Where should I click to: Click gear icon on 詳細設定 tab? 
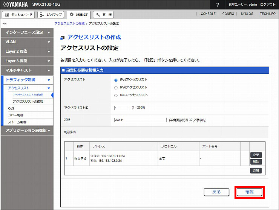coord(72,15)
